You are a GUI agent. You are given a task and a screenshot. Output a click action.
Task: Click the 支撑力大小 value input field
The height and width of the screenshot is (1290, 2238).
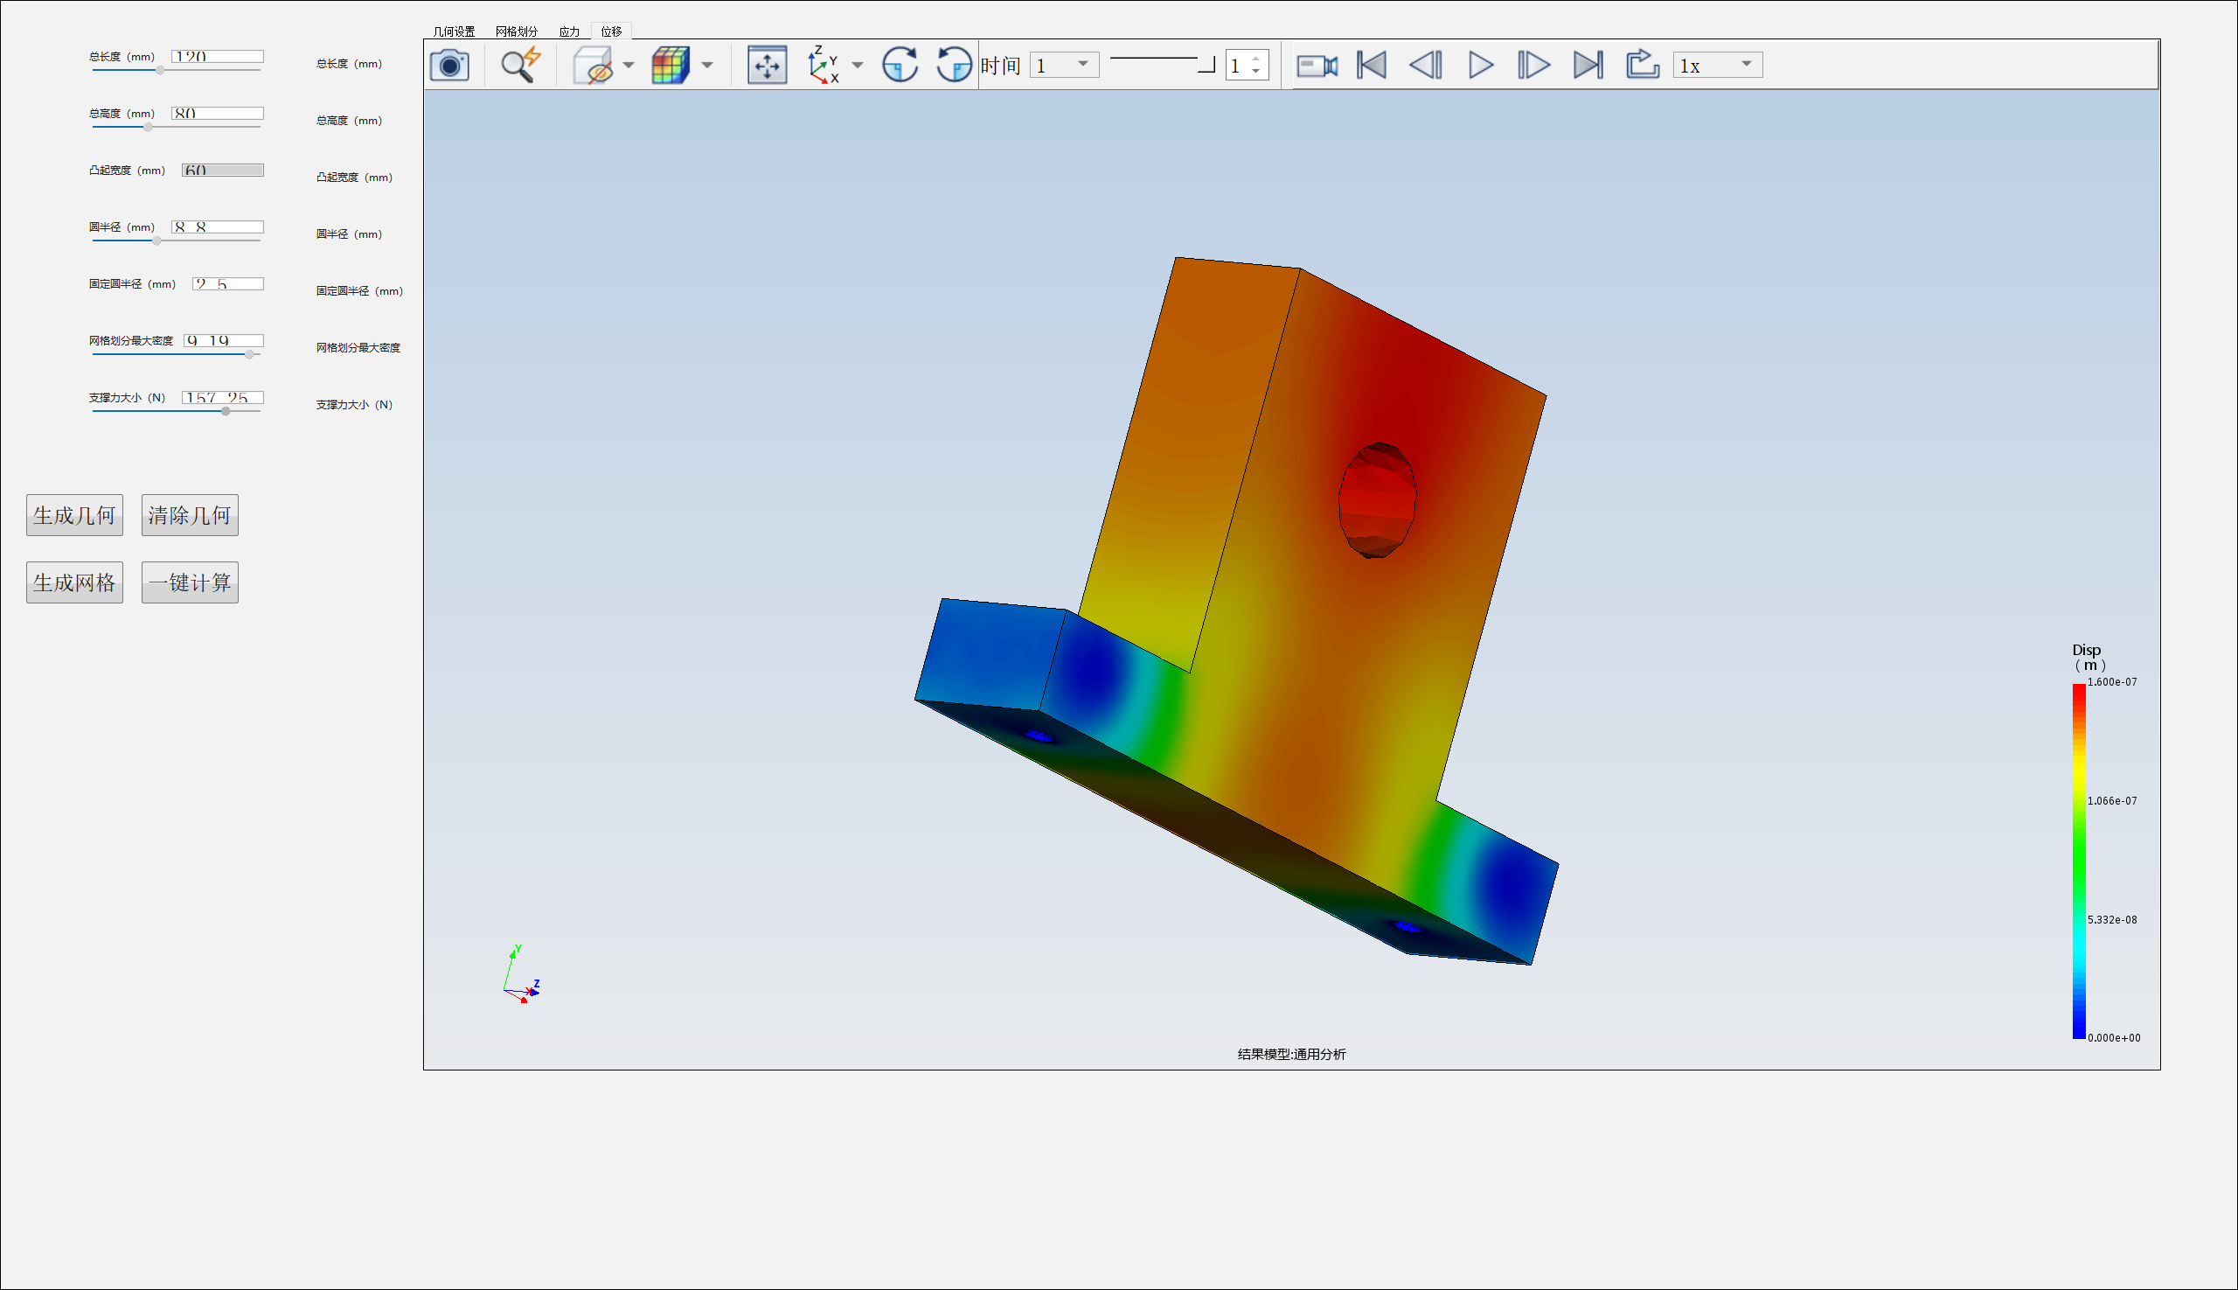tap(222, 397)
